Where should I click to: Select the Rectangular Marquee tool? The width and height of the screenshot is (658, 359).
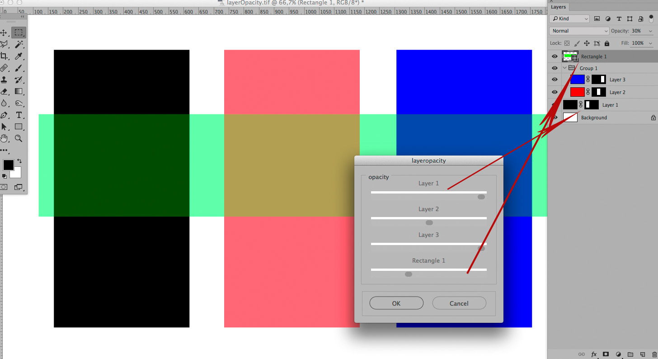19,33
